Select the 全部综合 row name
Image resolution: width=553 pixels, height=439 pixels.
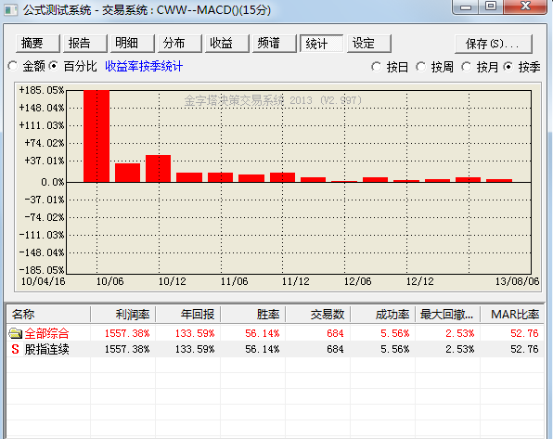[x=46, y=333]
